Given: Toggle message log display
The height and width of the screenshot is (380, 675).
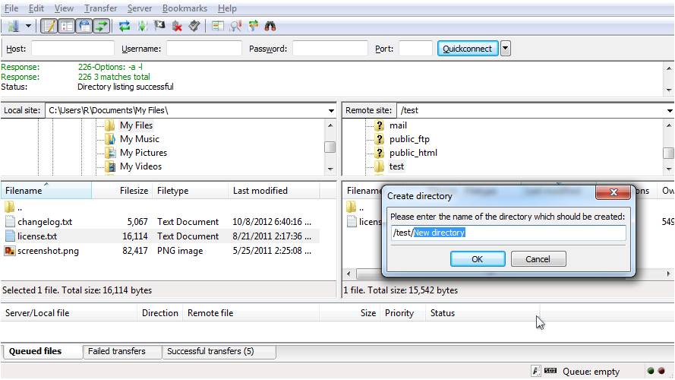Looking at the screenshot, I should tap(49, 27).
